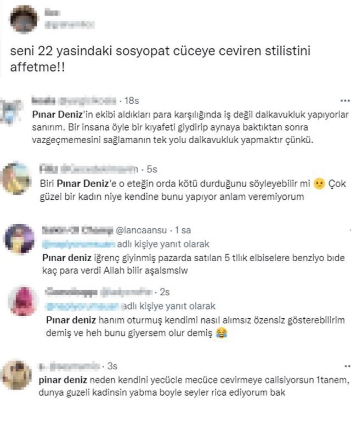Click the '18s' timestamp
Image resolution: width=351 pixels, height=439 pixels.
132,100
